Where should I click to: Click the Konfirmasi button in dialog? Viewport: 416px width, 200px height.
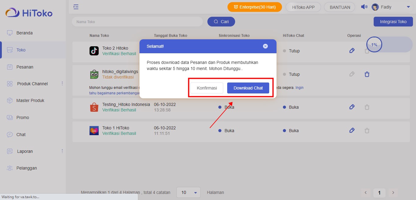(x=207, y=88)
